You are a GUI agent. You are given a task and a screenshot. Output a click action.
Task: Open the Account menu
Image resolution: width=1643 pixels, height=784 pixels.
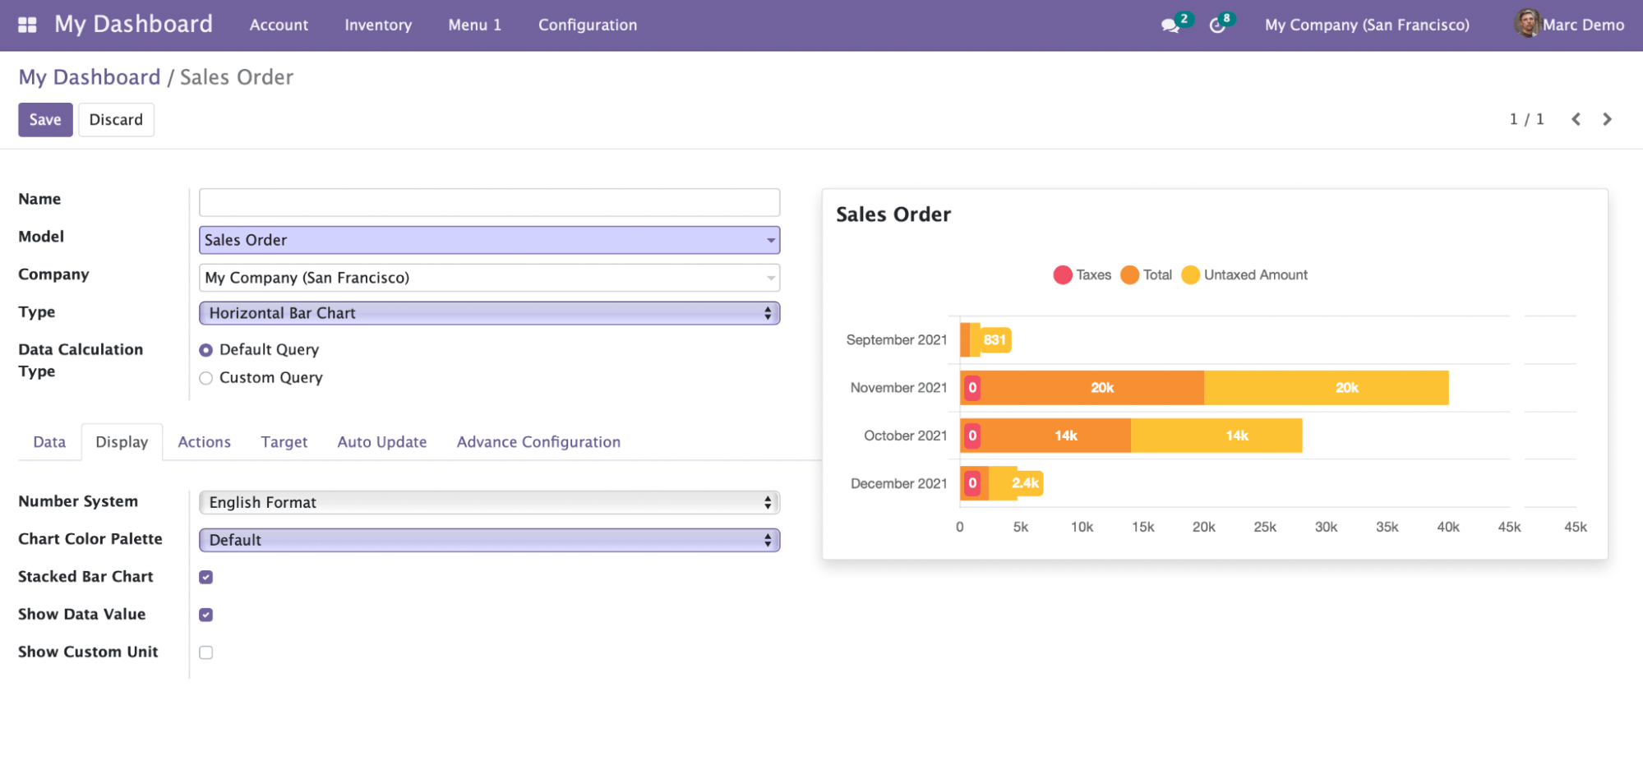click(x=279, y=25)
